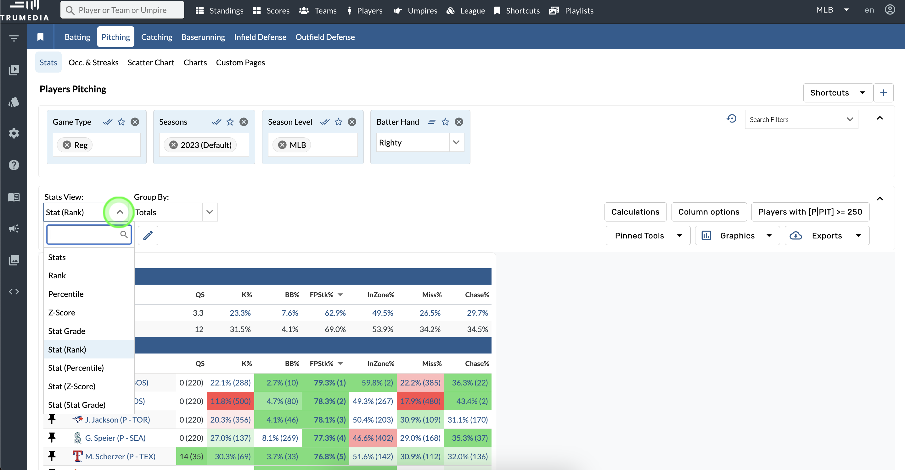The image size is (905, 470).
Task: Click the bookmark/pin icon for M. Scherzer
Action: tap(53, 456)
